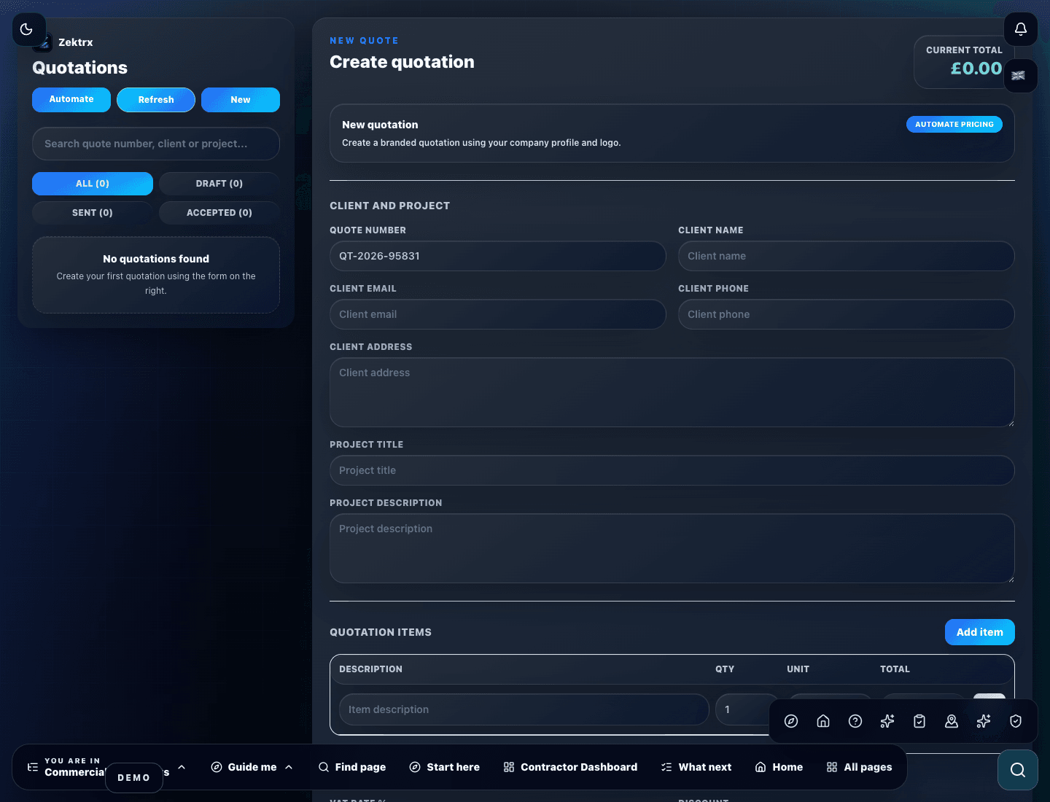Screen dimensions: 1050x802
Task: Expand the You Are In section chevron
Action: [x=182, y=767]
